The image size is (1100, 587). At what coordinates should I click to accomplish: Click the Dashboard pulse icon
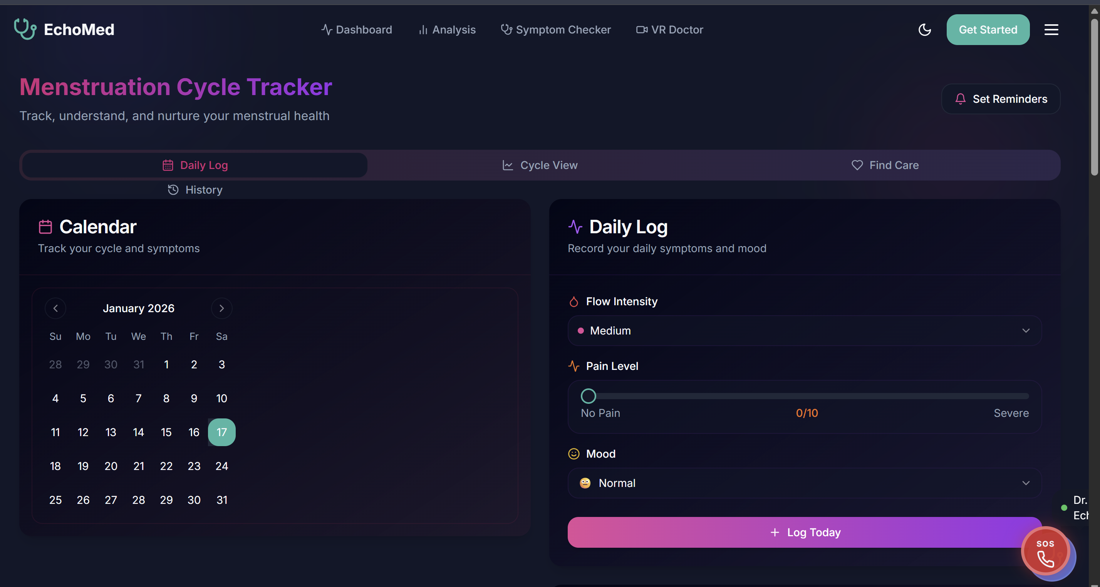(x=327, y=30)
